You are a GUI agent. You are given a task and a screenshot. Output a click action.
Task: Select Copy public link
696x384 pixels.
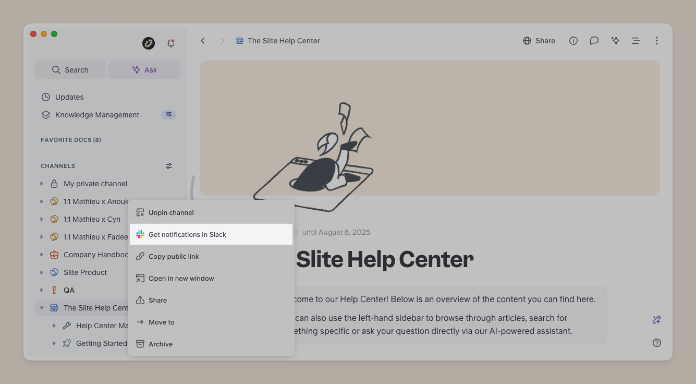(211, 256)
